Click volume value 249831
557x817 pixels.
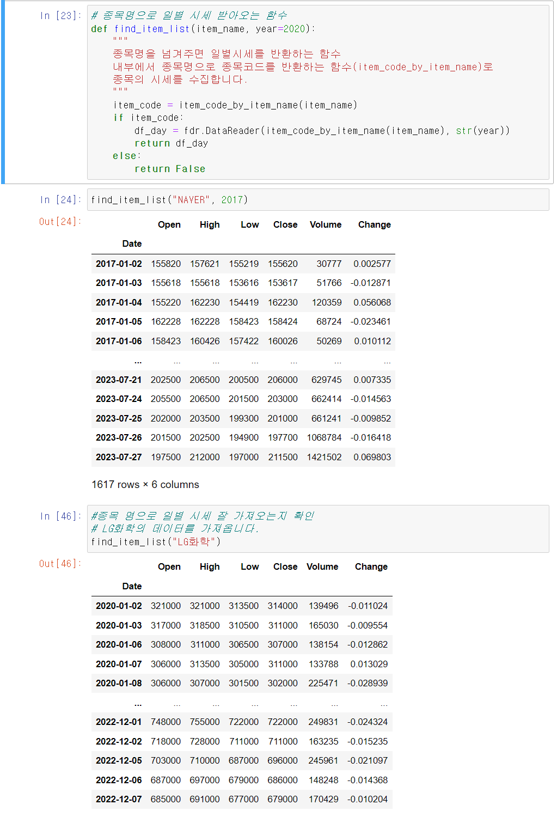point(323,722)
